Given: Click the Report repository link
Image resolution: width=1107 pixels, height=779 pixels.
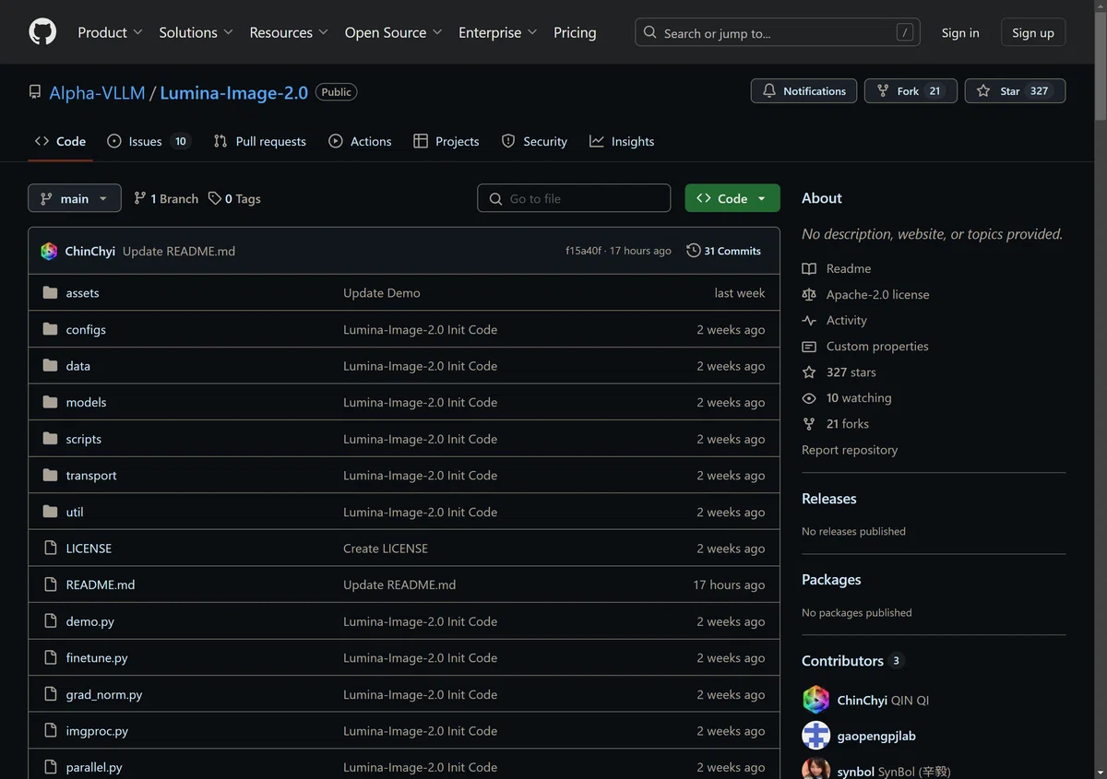Looking at the screenshot, I should [x=850, y=450].
